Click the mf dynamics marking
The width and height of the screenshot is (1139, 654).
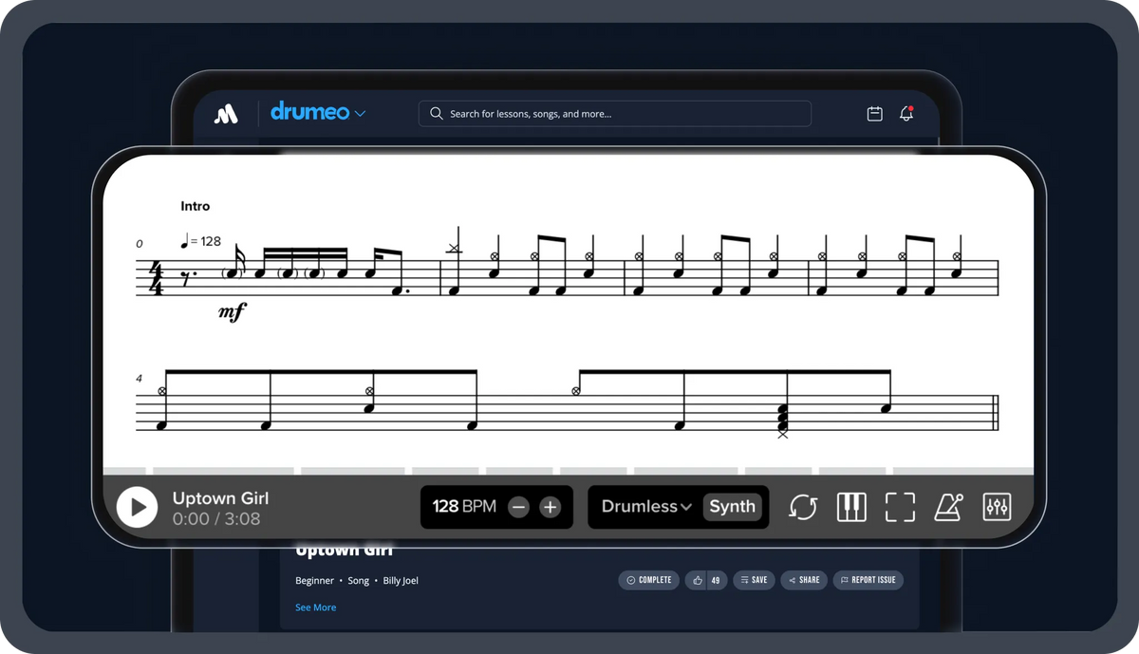pos(232,312)
